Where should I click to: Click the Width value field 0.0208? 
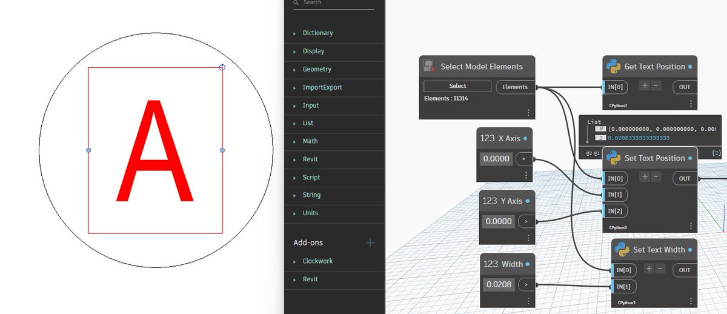[499, 284]
